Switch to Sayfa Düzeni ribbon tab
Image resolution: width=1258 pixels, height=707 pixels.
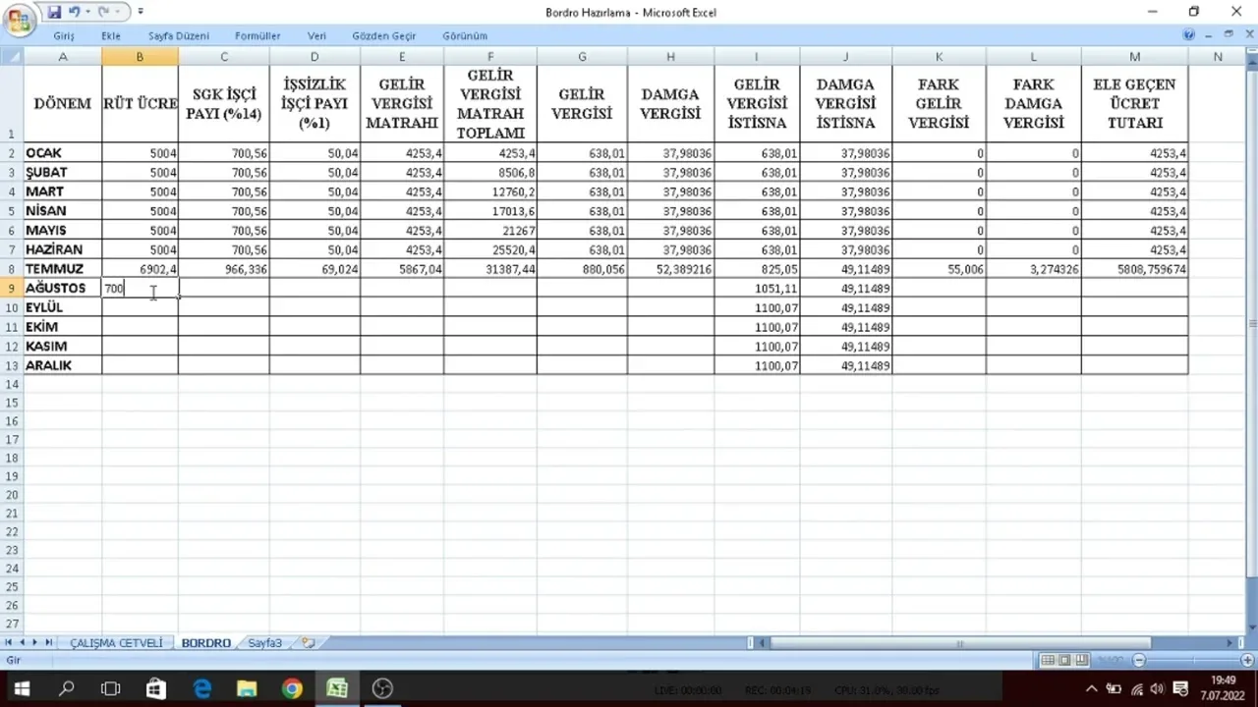pyautogui.click(x=179, y=35)
